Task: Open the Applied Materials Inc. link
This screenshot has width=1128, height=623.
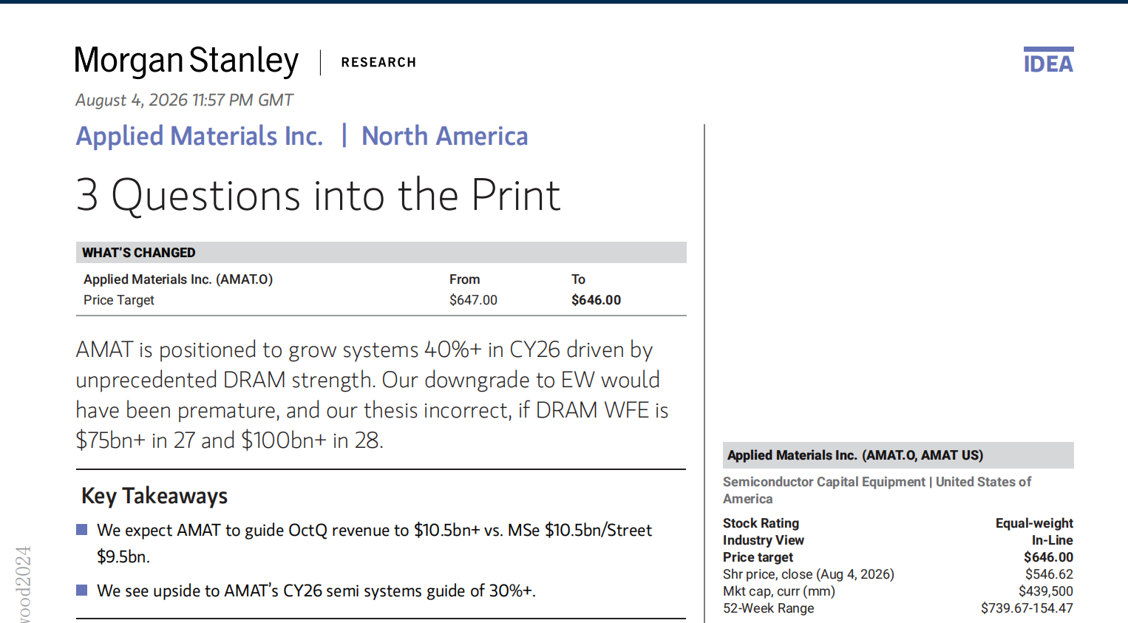Action: [200, 136]
